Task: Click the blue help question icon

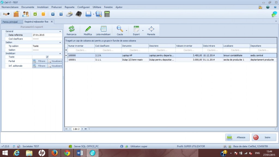Action: [x=275, y=7]
